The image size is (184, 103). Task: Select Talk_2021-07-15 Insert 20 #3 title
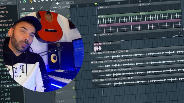113,61
